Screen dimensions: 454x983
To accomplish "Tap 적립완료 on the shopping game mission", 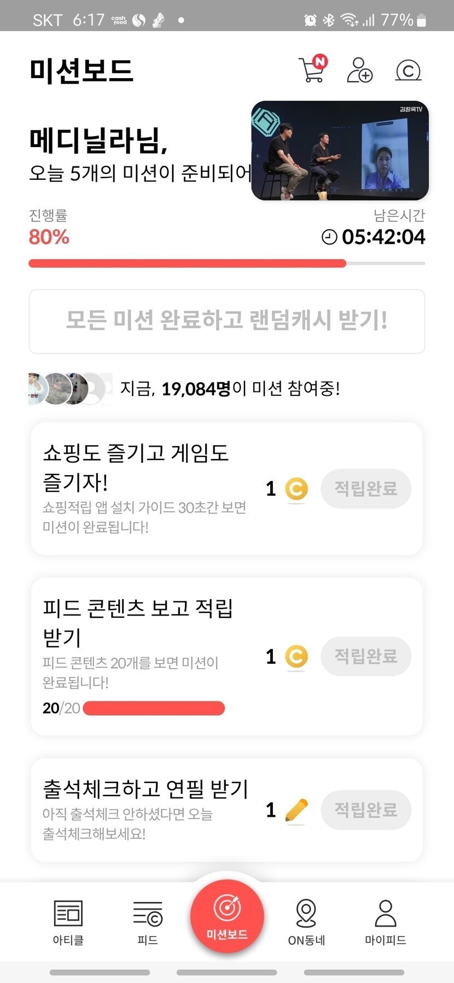I will click(x=365, y=488).
